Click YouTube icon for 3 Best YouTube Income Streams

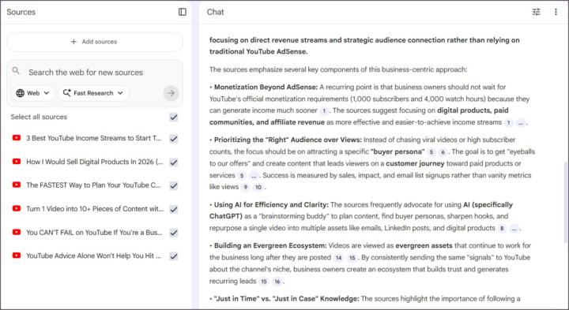[x=17, y=138]
